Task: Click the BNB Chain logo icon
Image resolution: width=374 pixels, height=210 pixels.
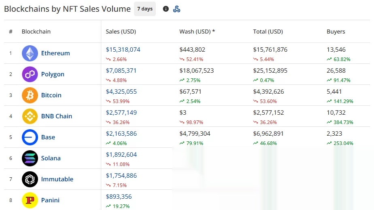Action: tap(30, 116)
